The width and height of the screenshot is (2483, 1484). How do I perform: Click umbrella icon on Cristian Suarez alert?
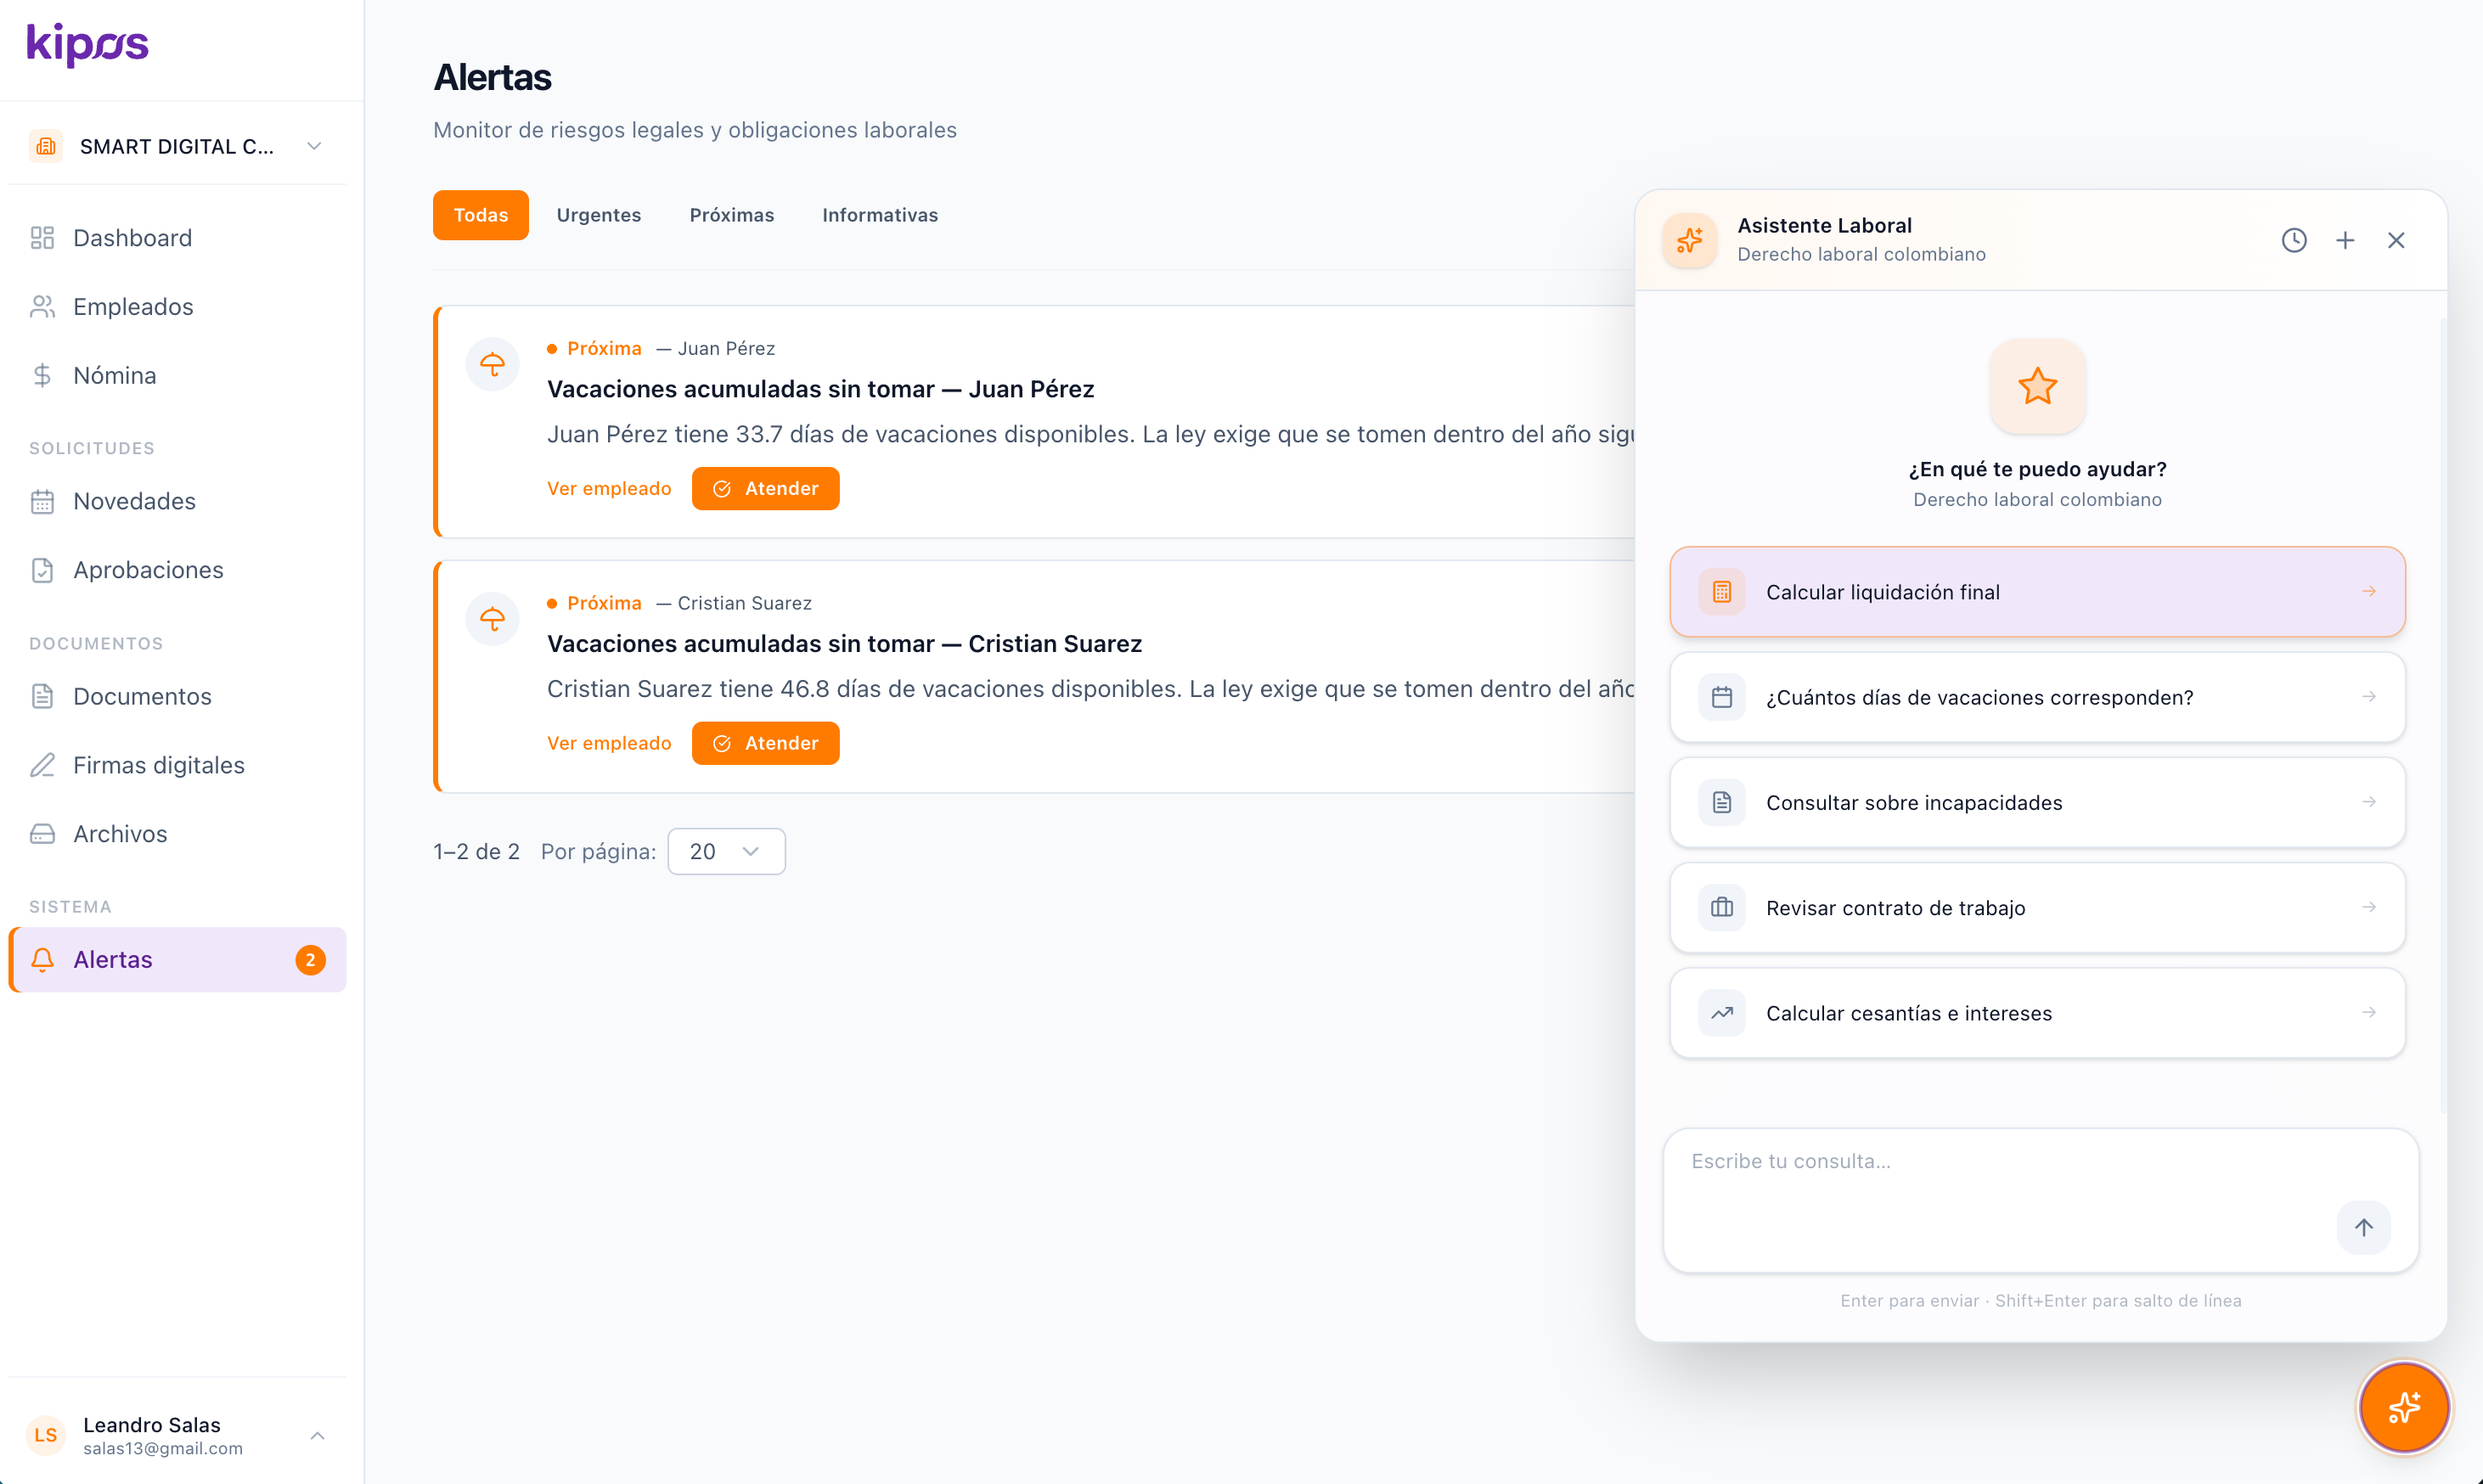click(492, 620)
